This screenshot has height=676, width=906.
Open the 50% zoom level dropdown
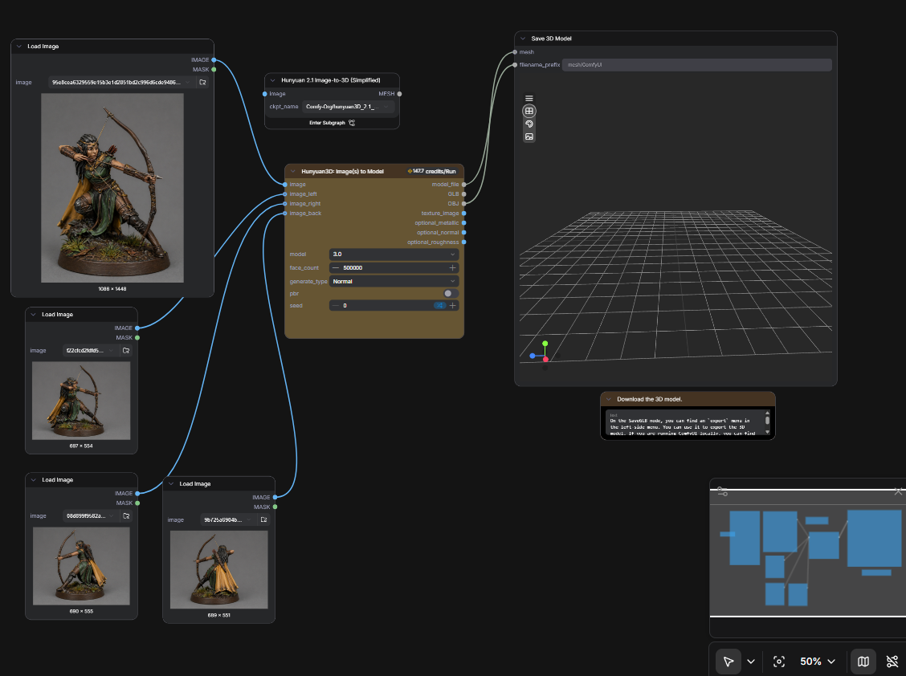[818, 662]
